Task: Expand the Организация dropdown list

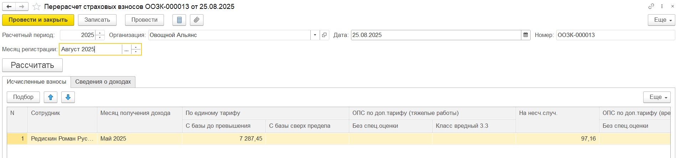Action: coord(315,35)
